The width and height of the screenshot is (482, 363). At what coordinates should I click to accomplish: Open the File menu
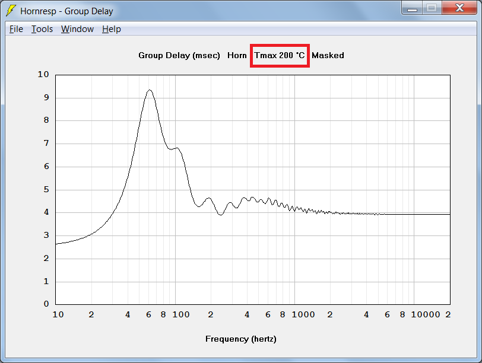pos(16,29)
